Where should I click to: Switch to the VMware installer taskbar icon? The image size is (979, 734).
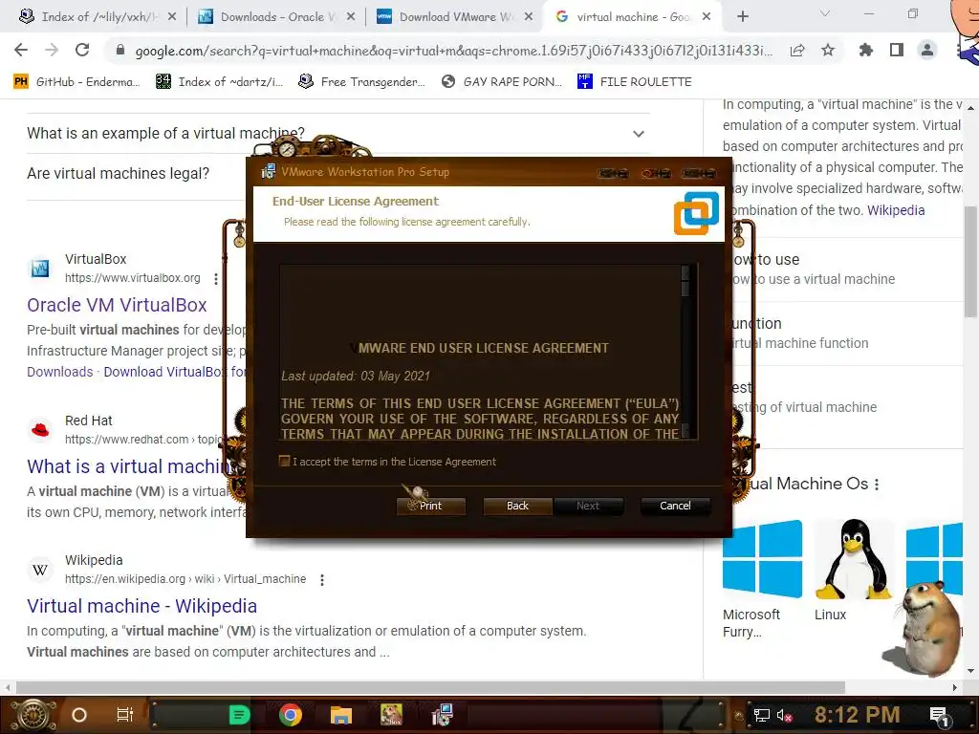coord(442,715)
